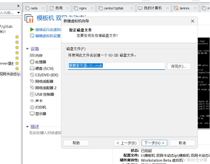
Task: Switch to the redis tab
Action: (34, 8)
